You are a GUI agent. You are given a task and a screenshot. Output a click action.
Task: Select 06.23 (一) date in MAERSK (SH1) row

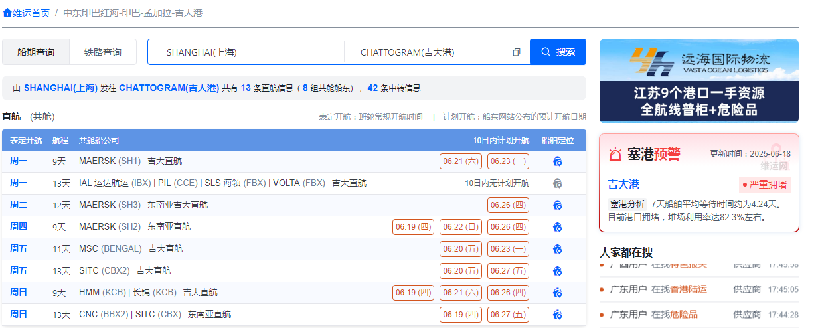508,161
